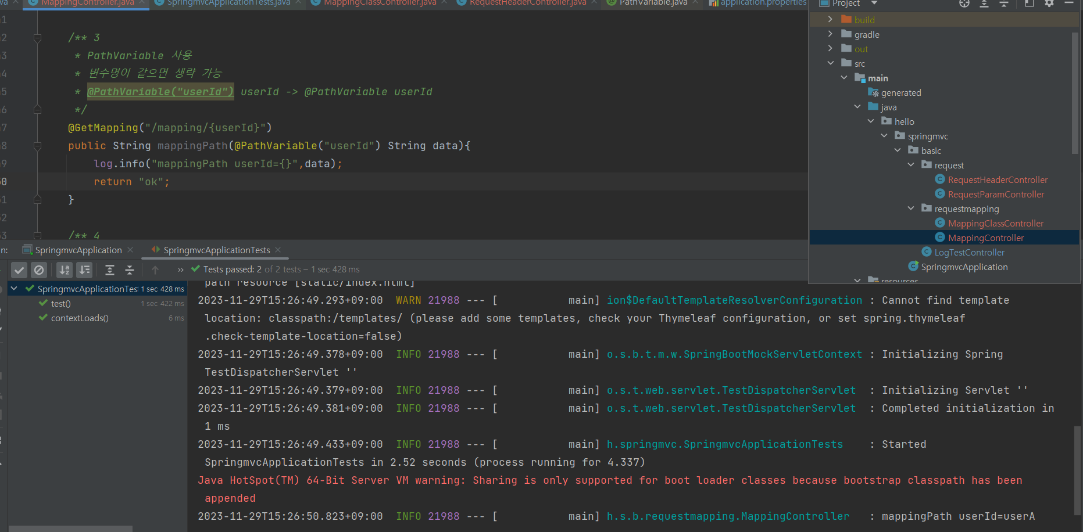Click console output vertical scrollbar

pos(1078,470)
